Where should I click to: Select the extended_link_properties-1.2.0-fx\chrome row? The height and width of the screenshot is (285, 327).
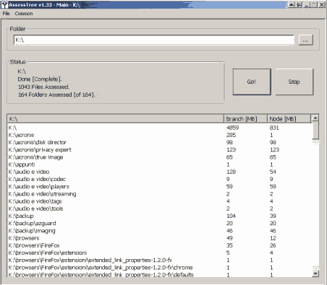(159, 268)
